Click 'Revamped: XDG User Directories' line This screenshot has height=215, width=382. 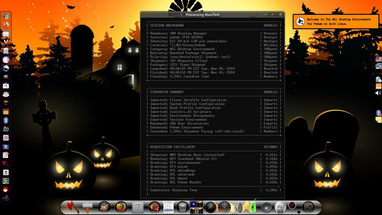point(180,123)
